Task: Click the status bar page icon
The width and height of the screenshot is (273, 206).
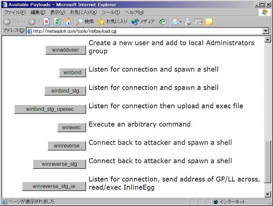Action: tap(4, 202)
